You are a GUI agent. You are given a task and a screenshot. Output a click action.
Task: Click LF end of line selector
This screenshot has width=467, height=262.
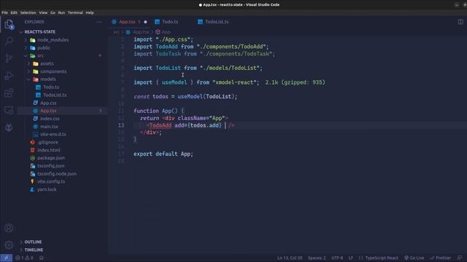(x=351, y=258)
